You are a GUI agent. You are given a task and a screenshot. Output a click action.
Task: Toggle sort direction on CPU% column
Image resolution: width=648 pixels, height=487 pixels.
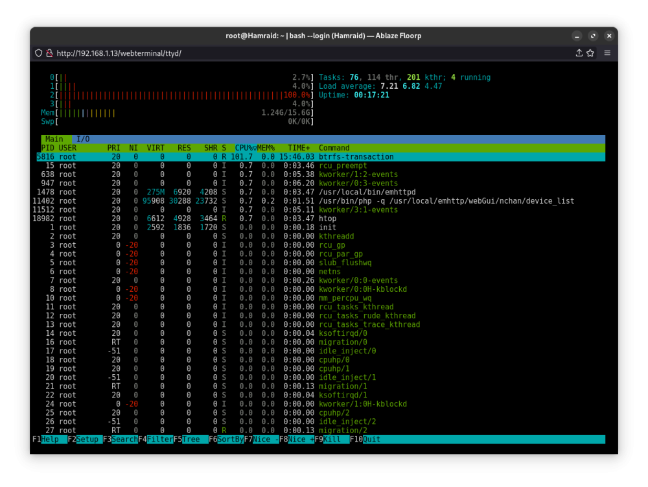pyautogui.click(x=246, y=148)
